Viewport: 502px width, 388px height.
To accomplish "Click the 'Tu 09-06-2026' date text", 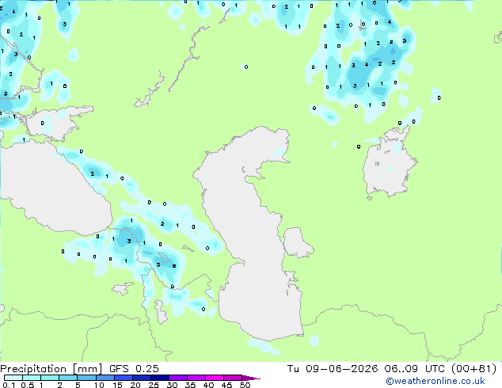I will [333, 369].
